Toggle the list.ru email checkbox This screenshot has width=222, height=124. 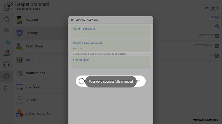[x=217, y=46]
